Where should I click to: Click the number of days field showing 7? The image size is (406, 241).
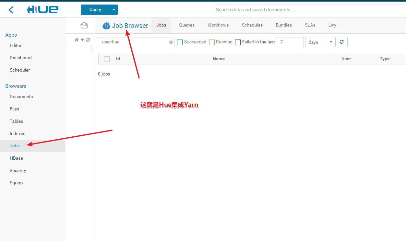click(290, 42)
